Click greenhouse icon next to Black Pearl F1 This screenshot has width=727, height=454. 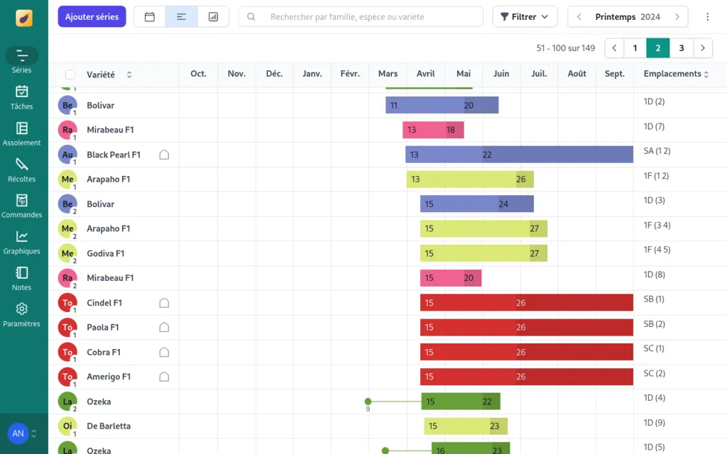tap(164, 155)
